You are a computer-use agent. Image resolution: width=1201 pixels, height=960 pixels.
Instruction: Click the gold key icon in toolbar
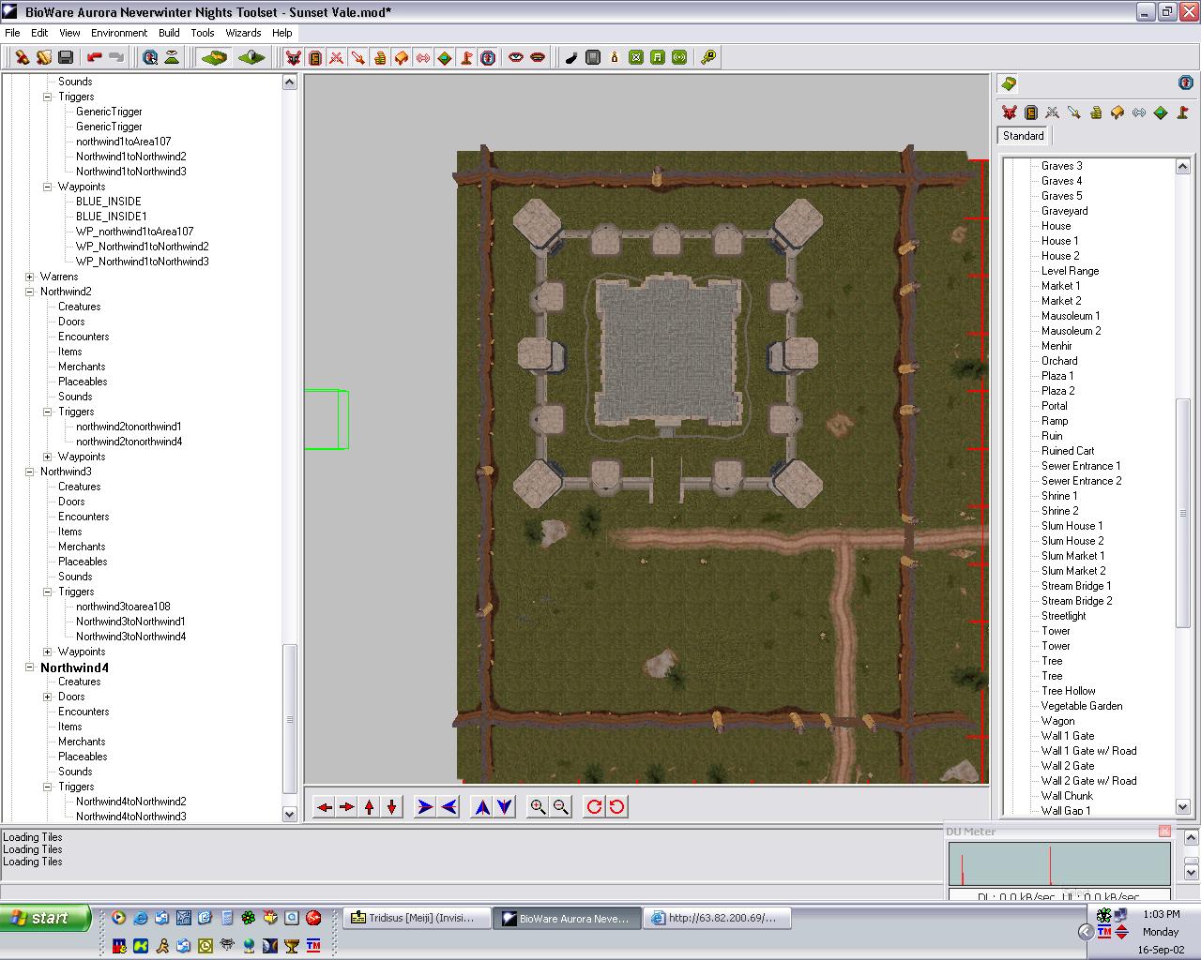708,58
